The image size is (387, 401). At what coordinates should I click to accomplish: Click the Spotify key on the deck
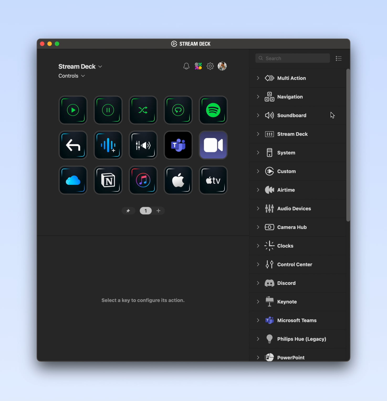(x=213, y=110)
